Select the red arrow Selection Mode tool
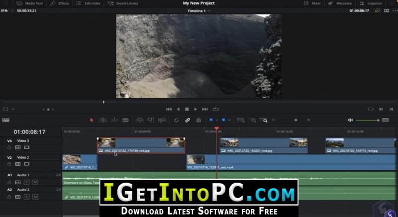The width and height of the screenshot is (398, 217). pos(92,120)
